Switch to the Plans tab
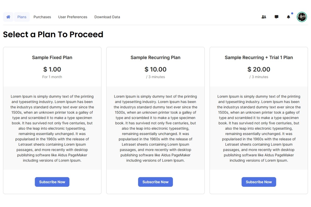The width and height of the screenshot is (311, 207). 22,17
